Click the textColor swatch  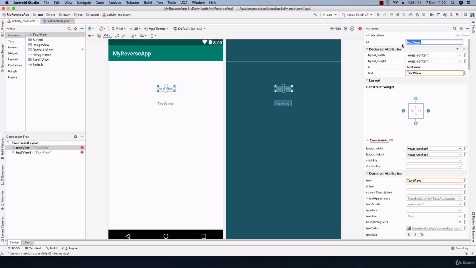coord(408,228)
